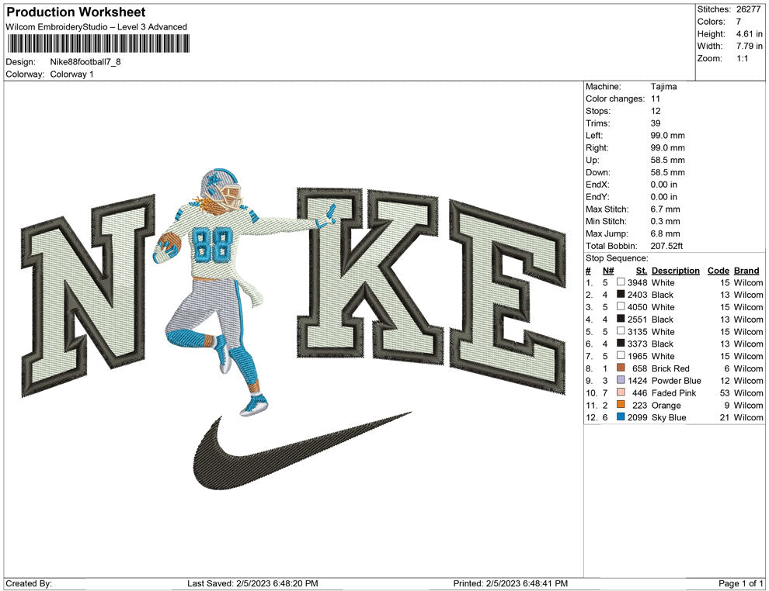Click the Created By label
This screenshot has height=591, width=769.
pyautogui.click(x=29, y=583)
